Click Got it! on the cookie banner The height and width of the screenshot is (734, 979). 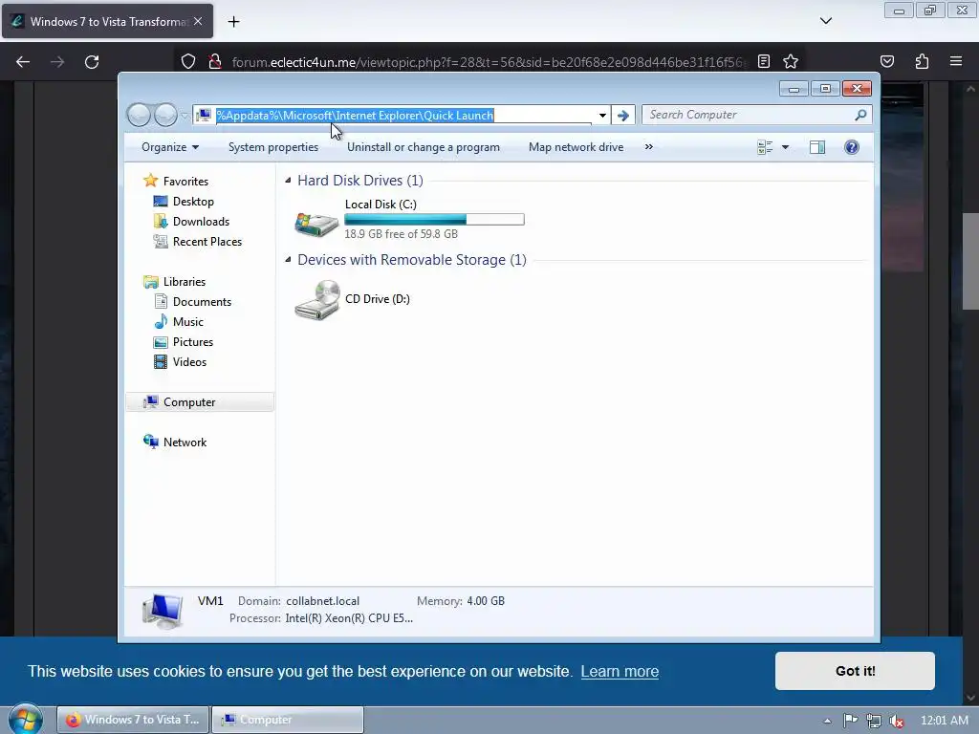855,671
